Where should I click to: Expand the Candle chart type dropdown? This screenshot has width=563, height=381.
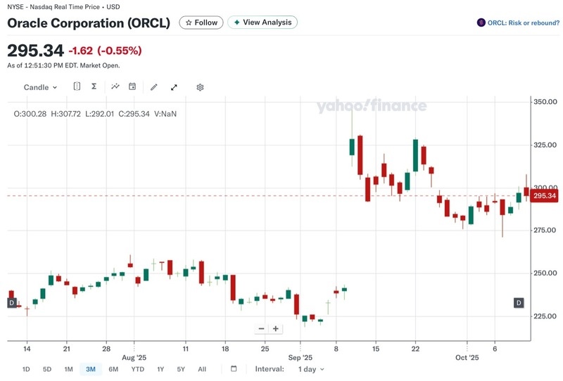pos(40,87)
